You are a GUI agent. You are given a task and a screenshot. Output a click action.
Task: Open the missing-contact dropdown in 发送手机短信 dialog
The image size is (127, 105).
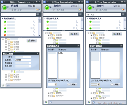click(x=99, y=84)
